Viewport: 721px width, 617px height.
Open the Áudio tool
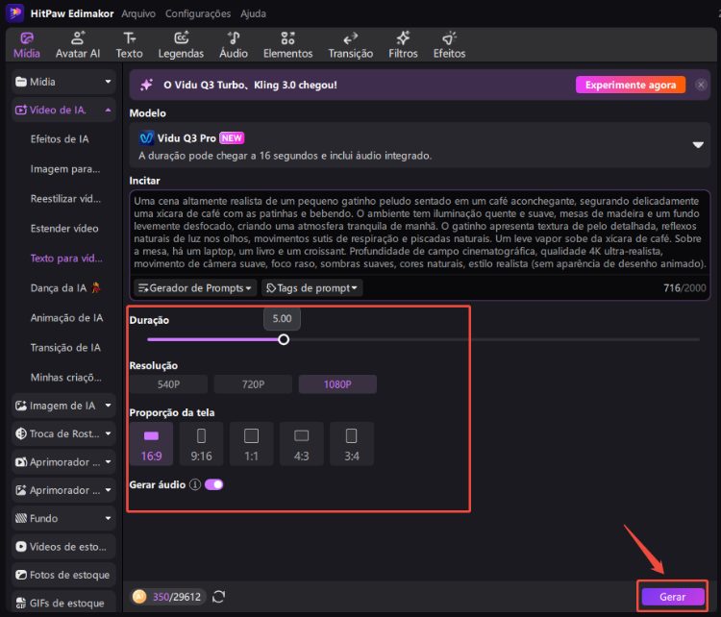234,45
